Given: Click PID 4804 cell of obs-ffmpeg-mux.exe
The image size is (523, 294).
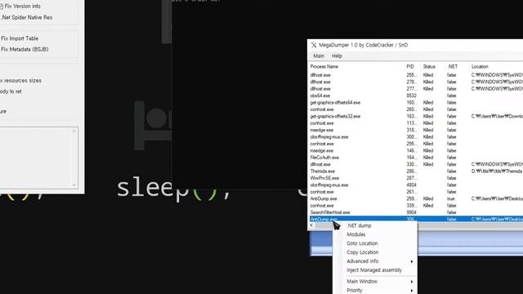Looking at the screenshot, I should pyautogui.click(x=412, y=185).
